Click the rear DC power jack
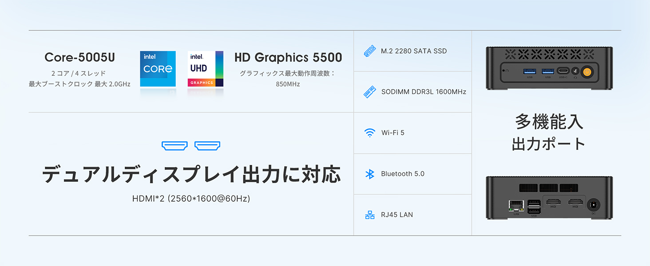 point(594,205)
